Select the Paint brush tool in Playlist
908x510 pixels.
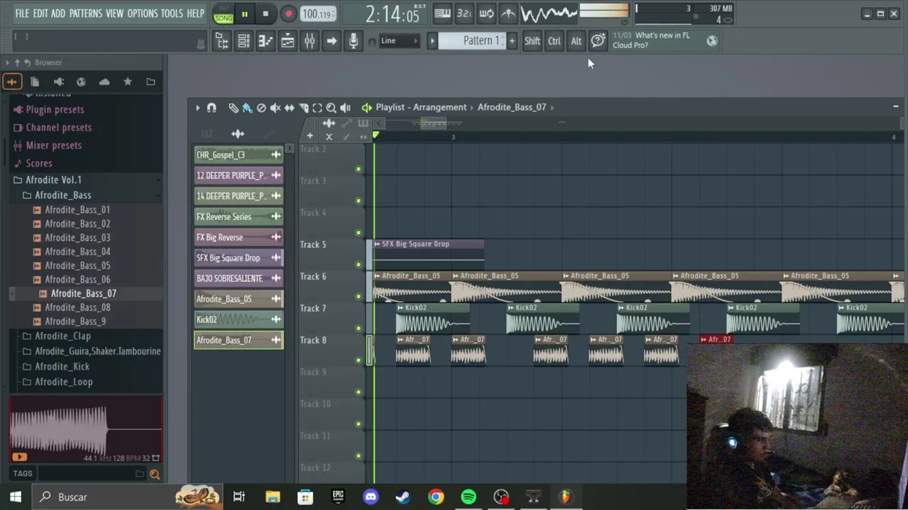pyautogui.click(x=247, y=108)
